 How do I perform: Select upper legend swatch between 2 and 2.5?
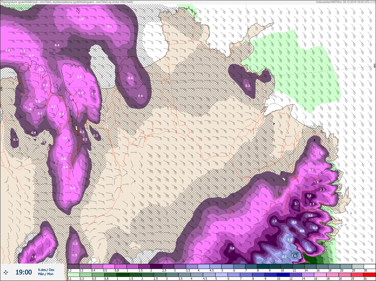pos(157,266)
